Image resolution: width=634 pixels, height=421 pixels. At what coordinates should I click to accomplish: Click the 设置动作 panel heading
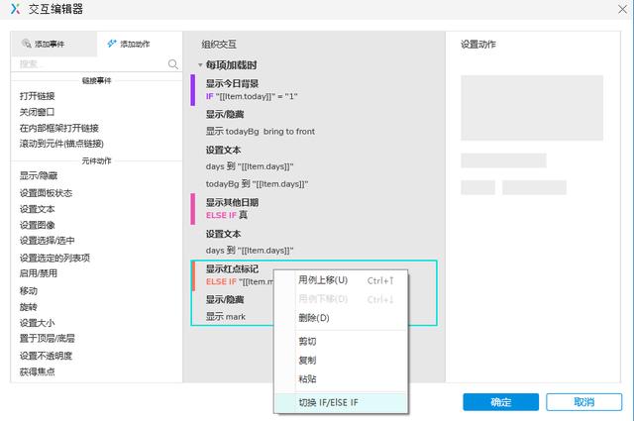(477, 45)
